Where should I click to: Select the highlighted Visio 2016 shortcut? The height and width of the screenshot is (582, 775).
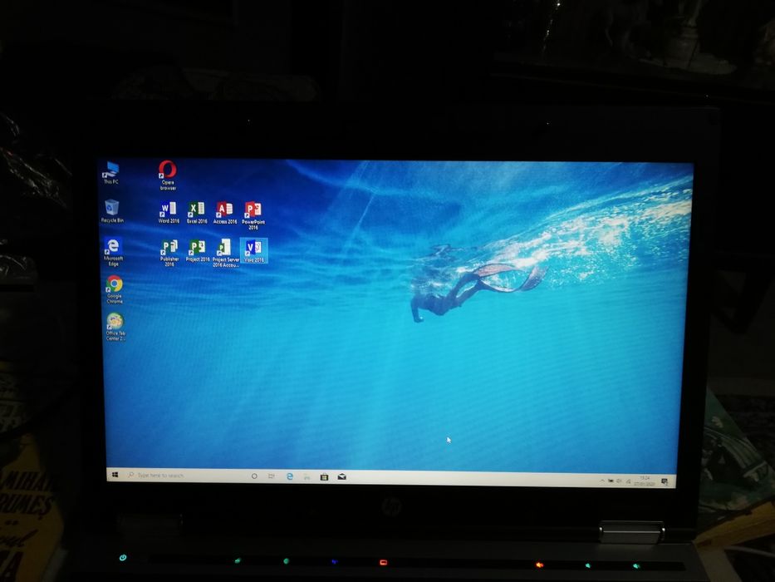(x=254, y=250)
